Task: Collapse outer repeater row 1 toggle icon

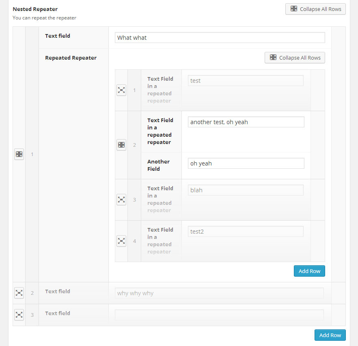Action: 19,154
